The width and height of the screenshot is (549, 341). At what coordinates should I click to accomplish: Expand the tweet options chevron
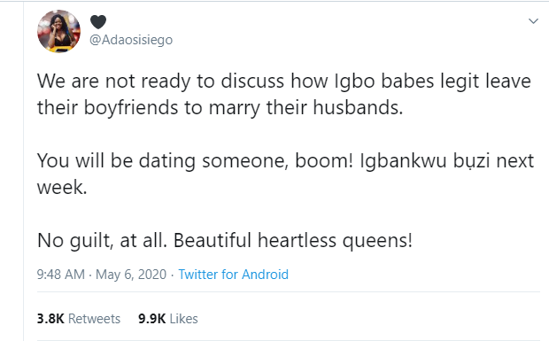(533, 21)
